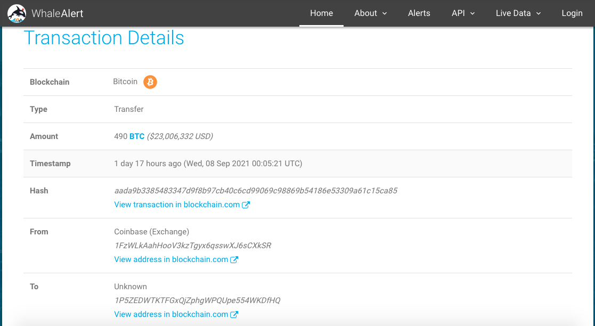Screen dimensions: 595x326
Task: Click the WhaleAlert orca logo icon
Action: pyautogui.click(x=17, y=13)
